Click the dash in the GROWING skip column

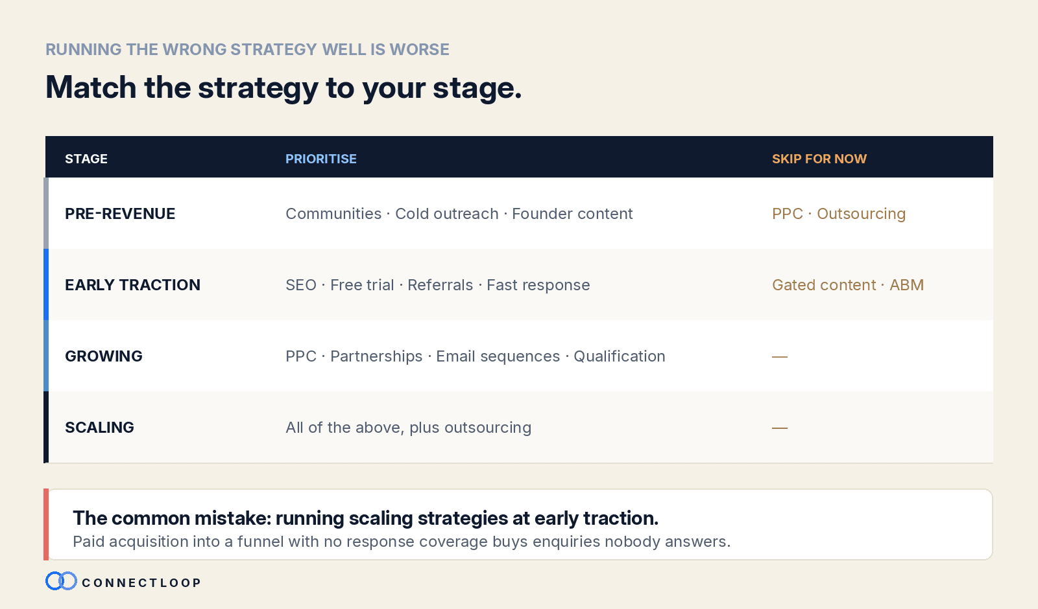tap(780, 356)
